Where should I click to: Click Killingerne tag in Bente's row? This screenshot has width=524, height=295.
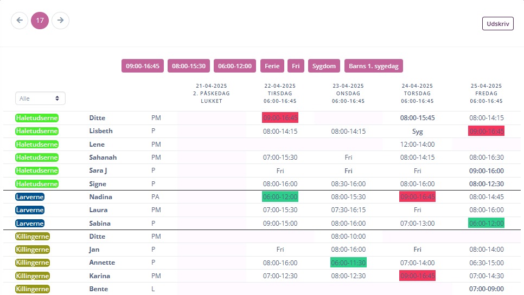coord(33,289)
